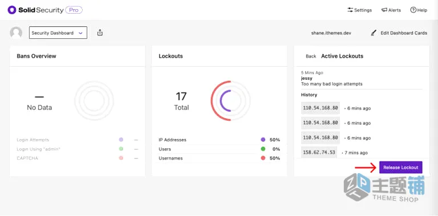Click the Release Lockout button
This screenshot has height=216, width=438.
[x=400, y=168]
